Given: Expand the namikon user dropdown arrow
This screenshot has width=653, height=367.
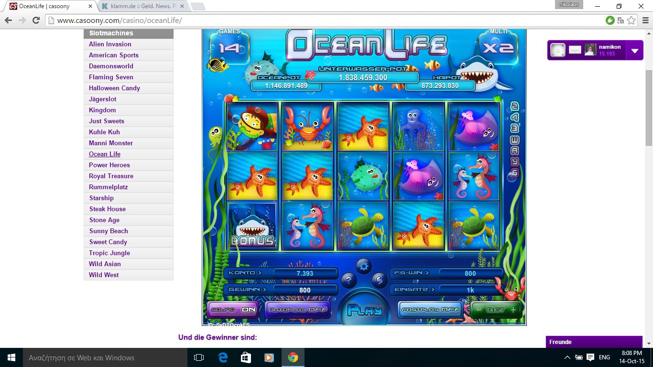Looking at the screenshot, I should click(635, 51).
